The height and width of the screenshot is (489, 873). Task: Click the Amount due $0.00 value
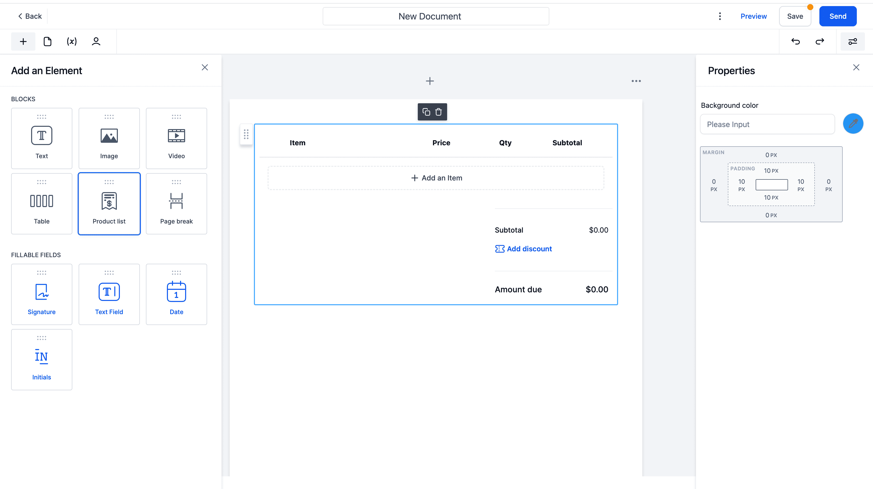click(x=597, y=290)
